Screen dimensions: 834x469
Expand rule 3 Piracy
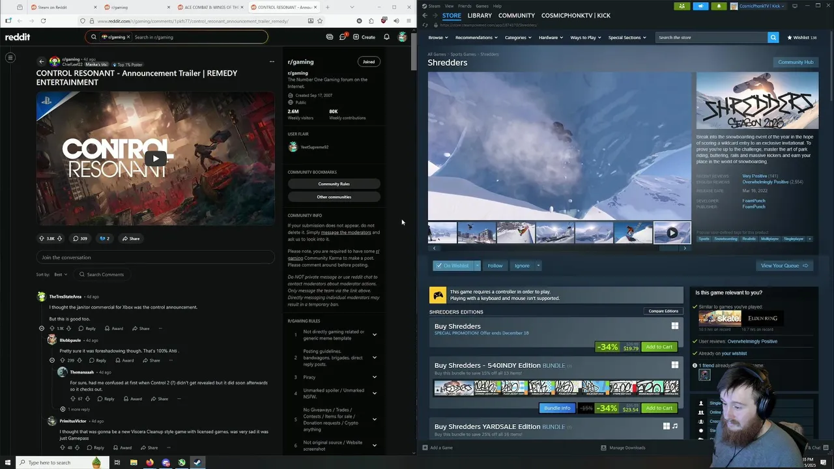[374, 377]
